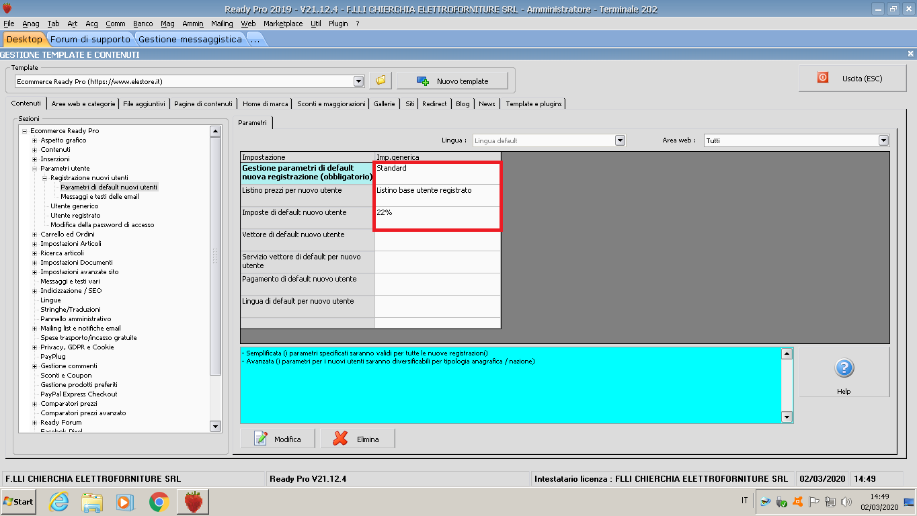Switch to Forum di supporto tab
Viewport: 917px width, 516px height.
[90, 39]
